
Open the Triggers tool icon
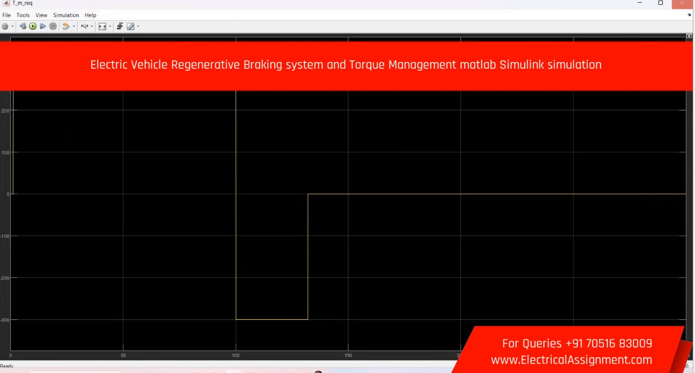[x=120, y=26]
